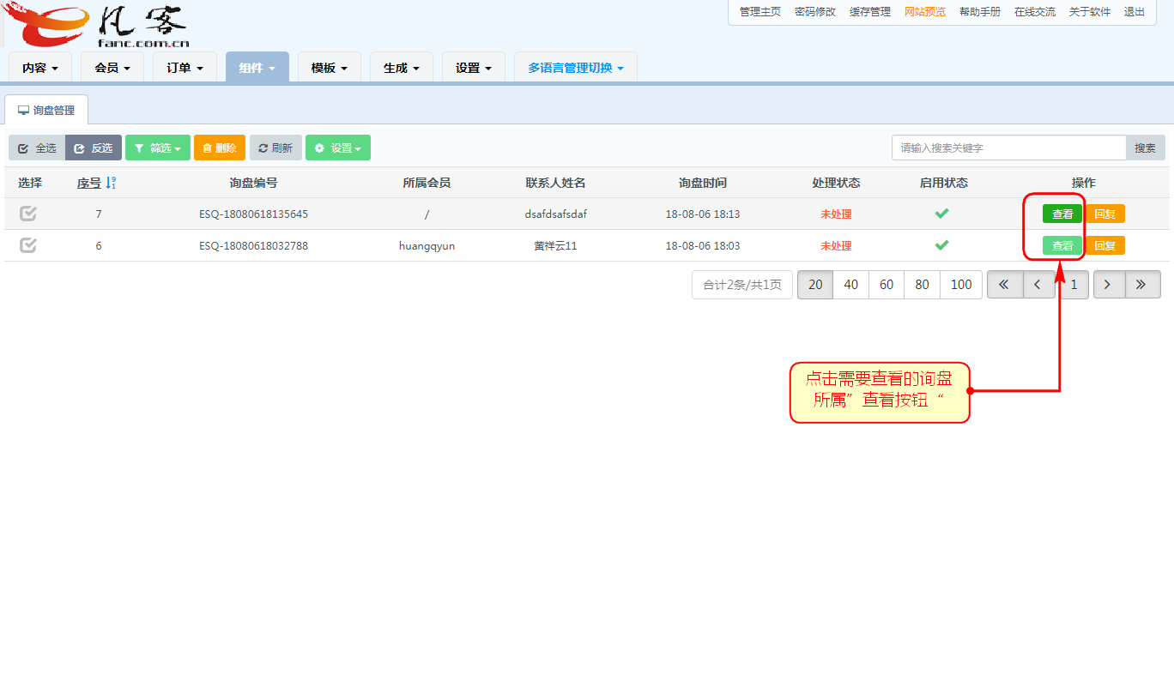1174x693 pixels.
Task: Set page size to 20
Action: (x=815, y=285)
